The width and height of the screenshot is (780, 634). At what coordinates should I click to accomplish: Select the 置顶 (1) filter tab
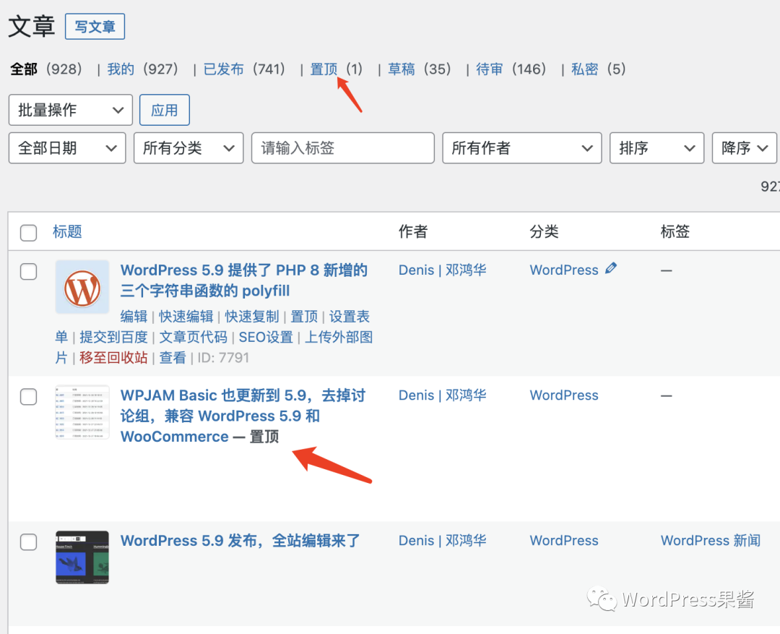337,69
